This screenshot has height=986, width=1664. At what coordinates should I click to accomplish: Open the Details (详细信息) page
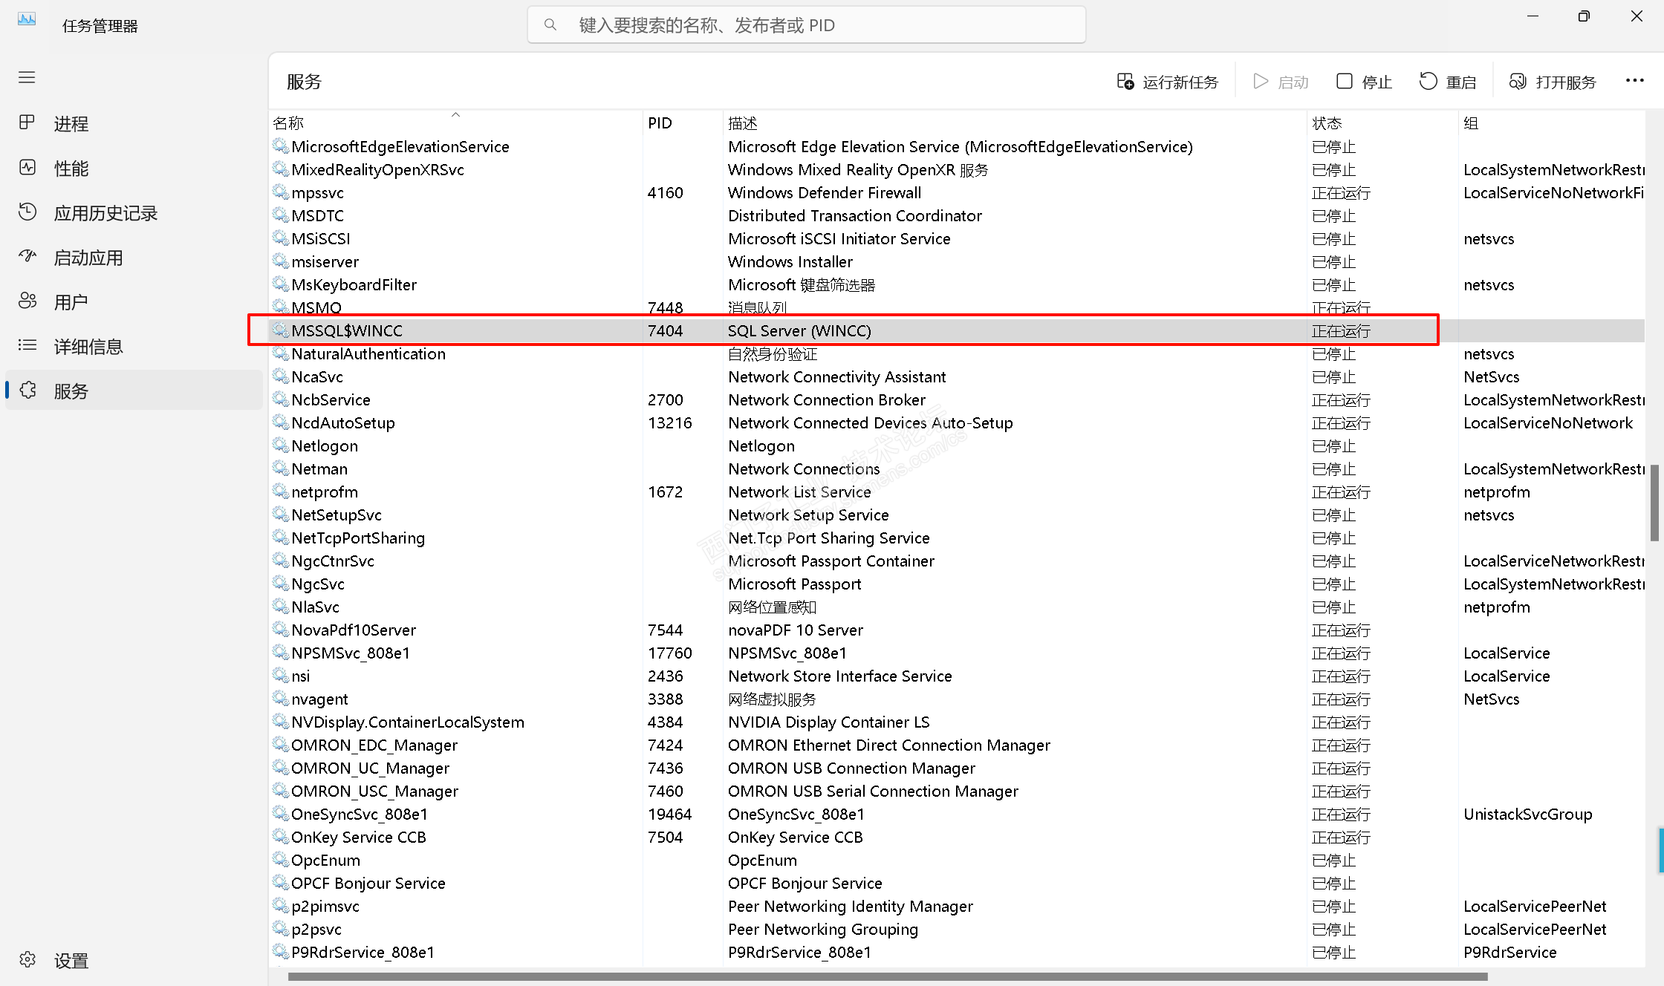[x=88, y=347]
